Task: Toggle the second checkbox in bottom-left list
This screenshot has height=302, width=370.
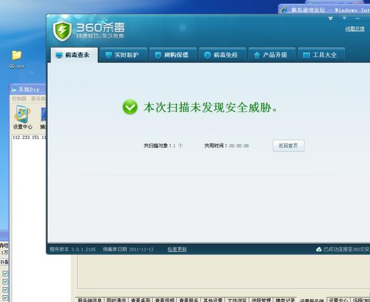Action: coord(5,282)
